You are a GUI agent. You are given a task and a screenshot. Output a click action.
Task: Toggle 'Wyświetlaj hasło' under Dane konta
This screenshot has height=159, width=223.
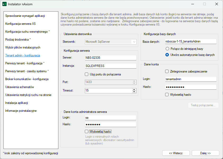[x=167, y=95]
